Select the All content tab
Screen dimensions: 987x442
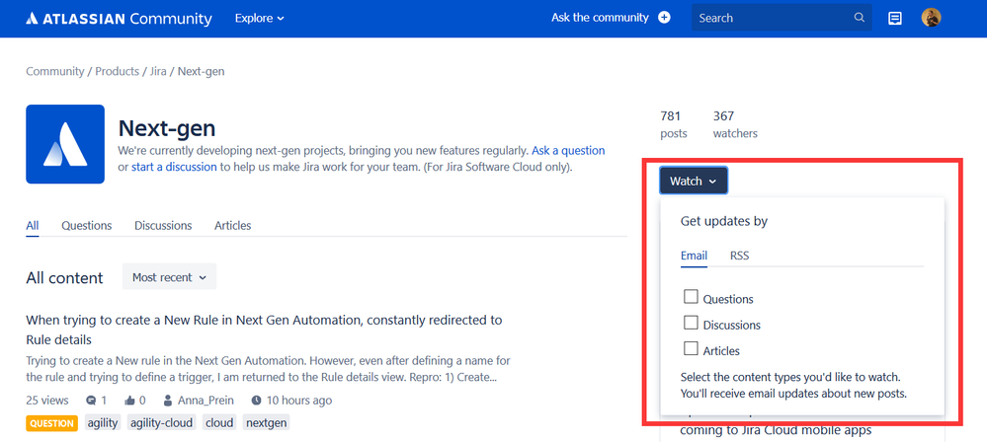(32, 226)
